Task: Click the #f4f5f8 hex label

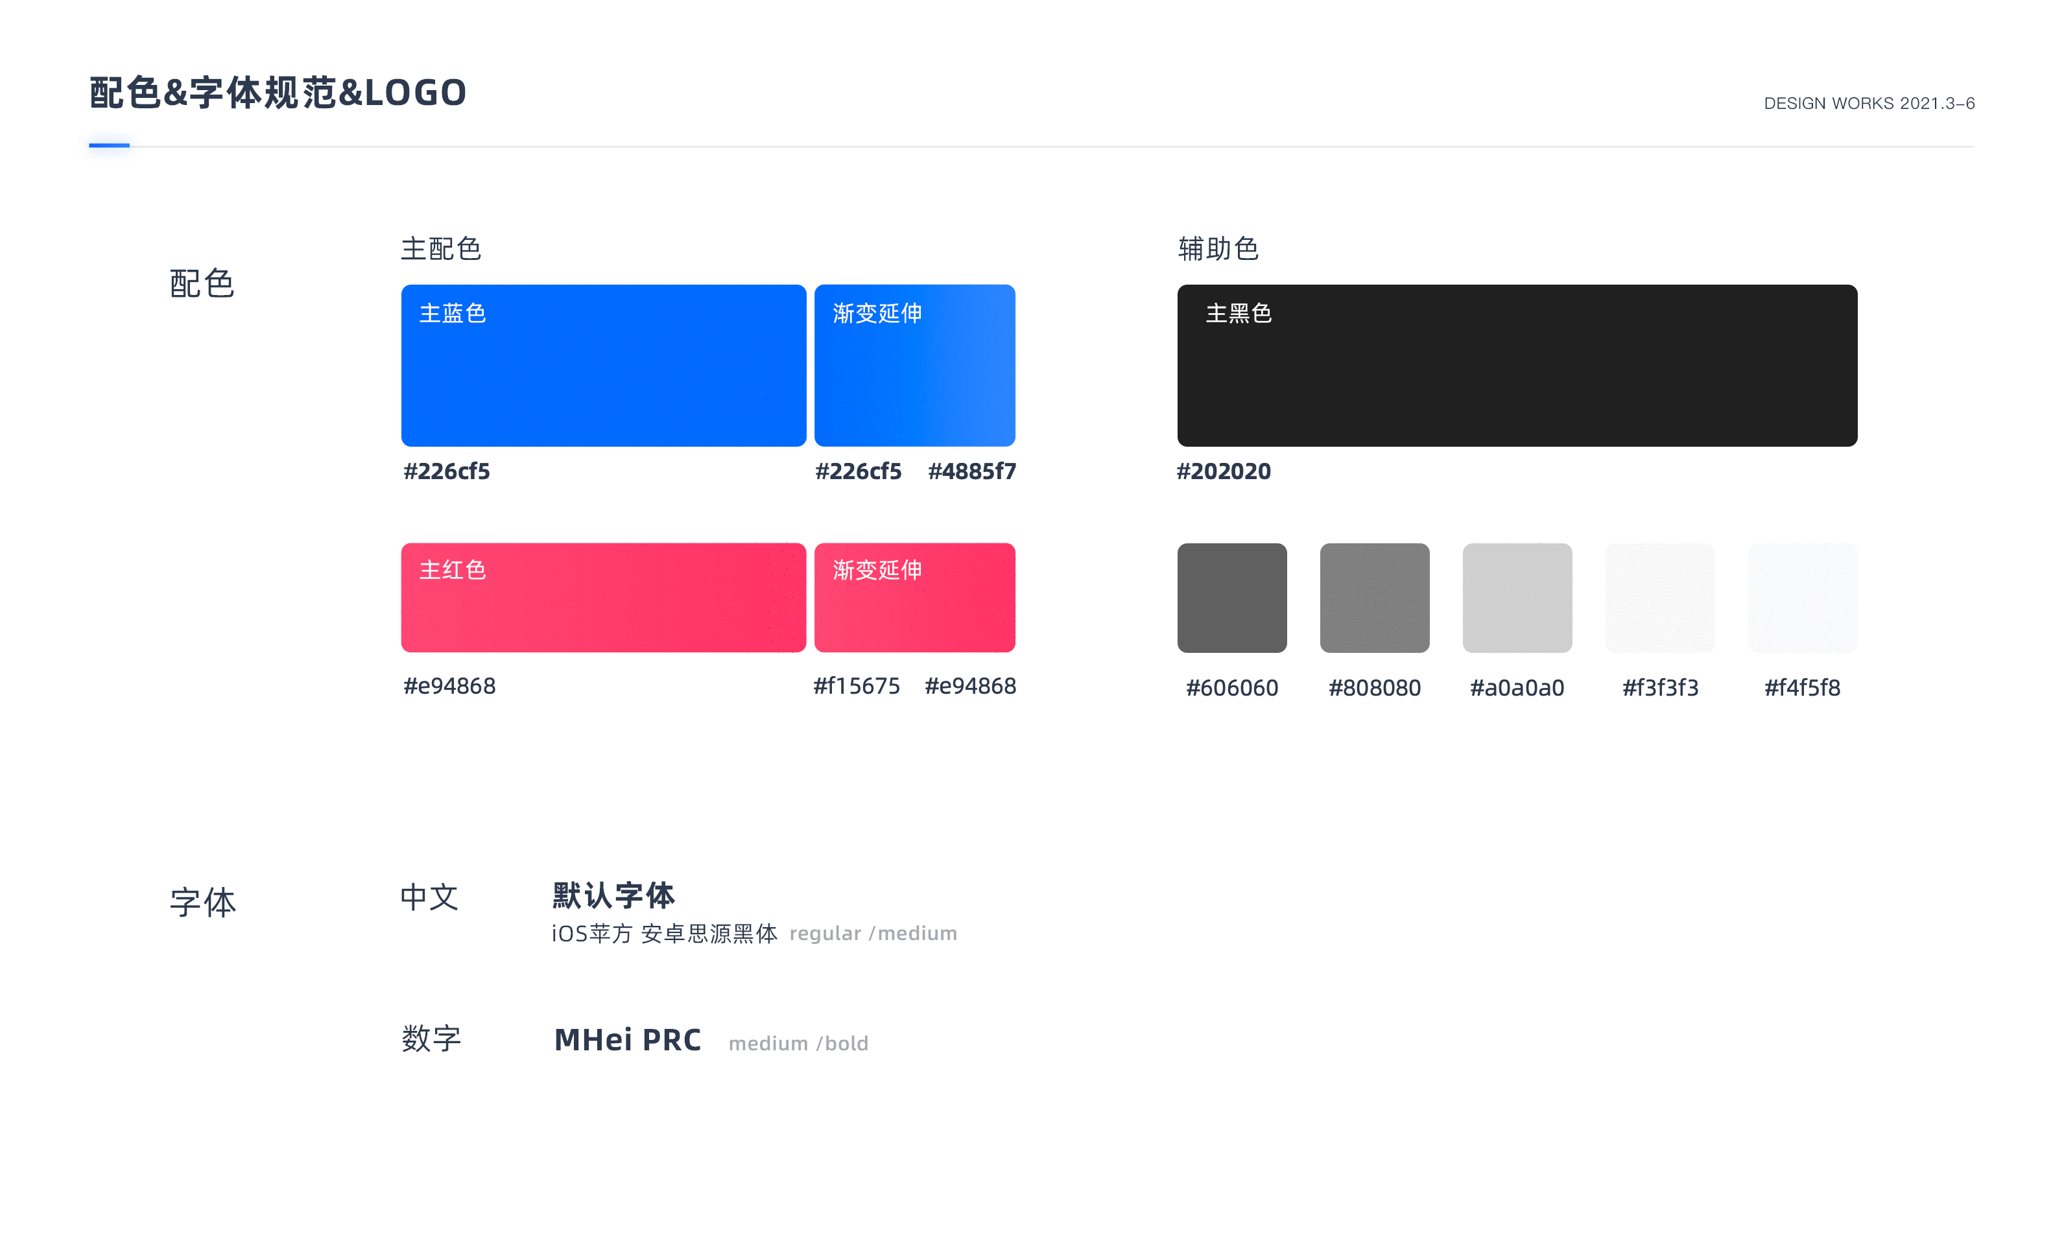Action: (x=1803, y=688)
